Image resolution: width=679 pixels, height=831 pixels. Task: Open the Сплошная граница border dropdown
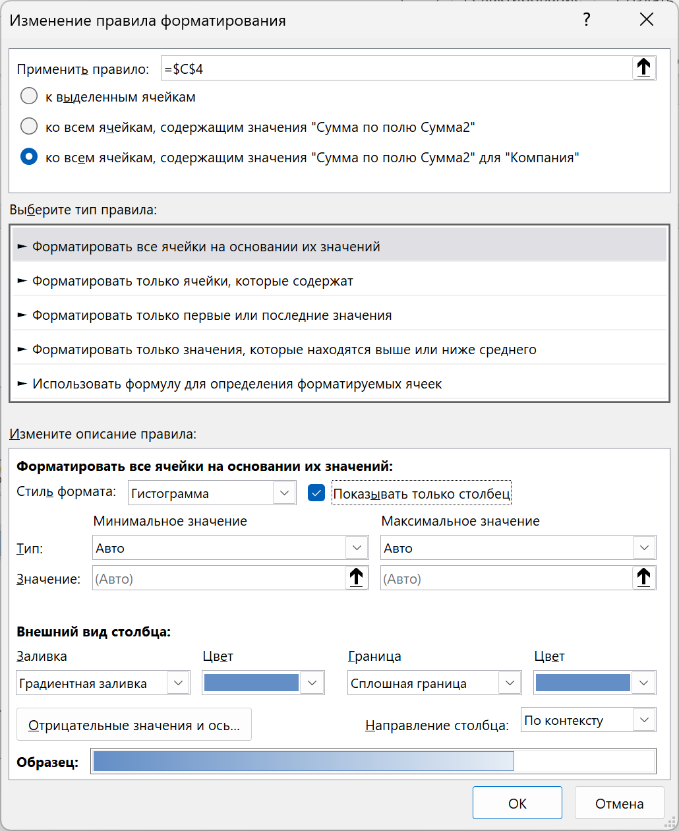(509, 683)
